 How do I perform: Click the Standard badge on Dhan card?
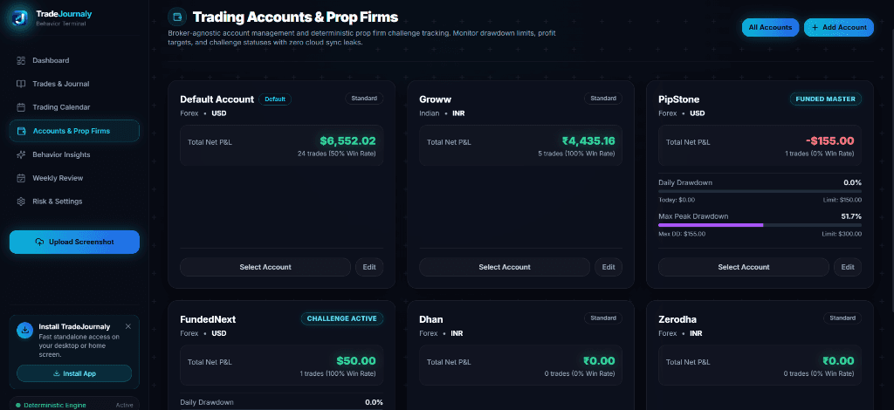point(603,318)
